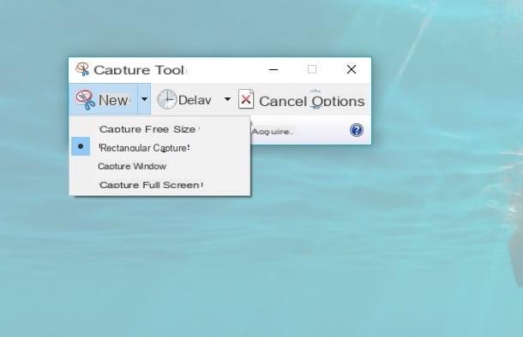Click the New capture scissors icon
Viewport: 523px width, 337px height.
click(85, 99)
